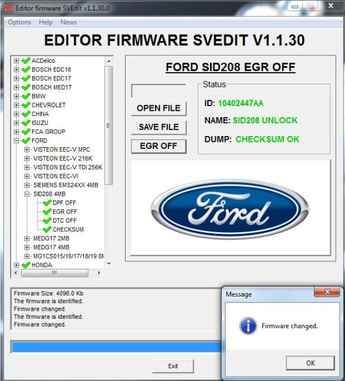Click the Ford logo image
The image size is (345, 381).
(x=230, y=209)
